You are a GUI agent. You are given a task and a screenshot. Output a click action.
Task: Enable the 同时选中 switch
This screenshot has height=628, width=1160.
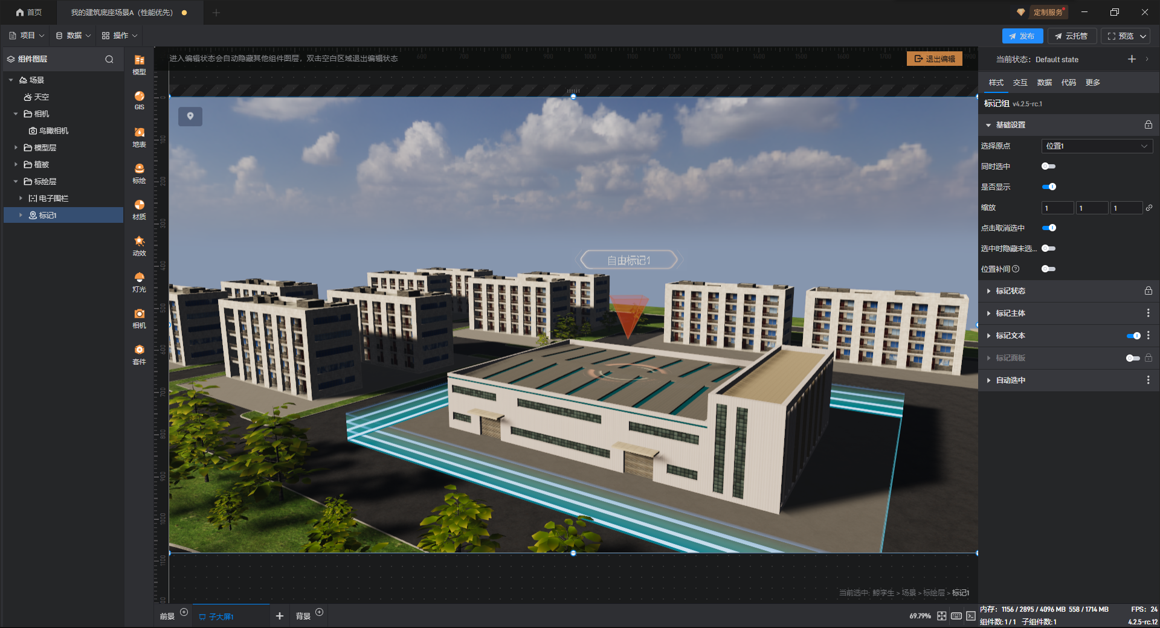point(1049,166)
